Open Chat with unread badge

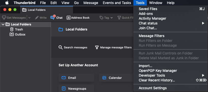57,18
